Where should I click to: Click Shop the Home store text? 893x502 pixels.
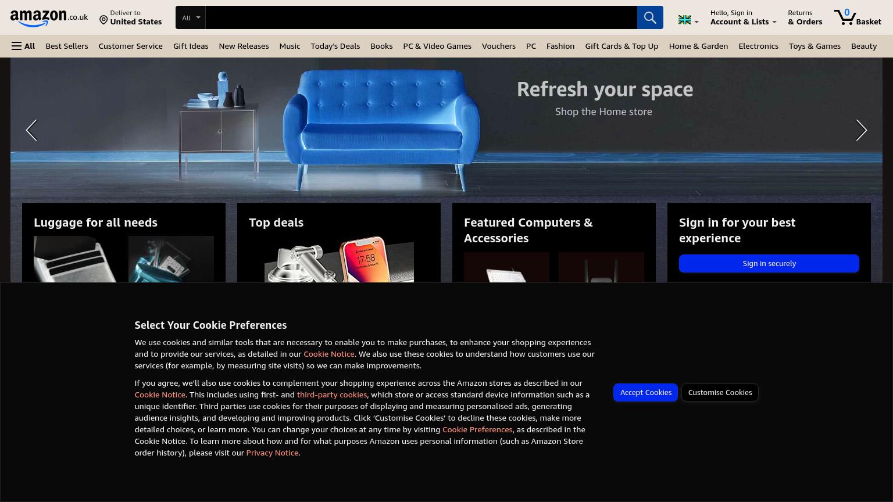[603, 112]
